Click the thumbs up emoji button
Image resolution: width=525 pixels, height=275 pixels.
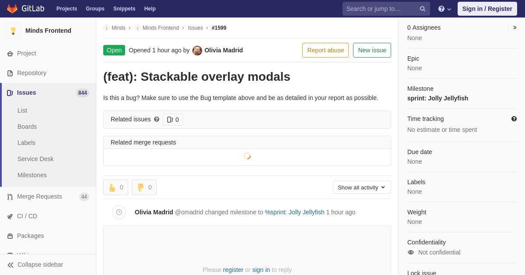point(115,187)
